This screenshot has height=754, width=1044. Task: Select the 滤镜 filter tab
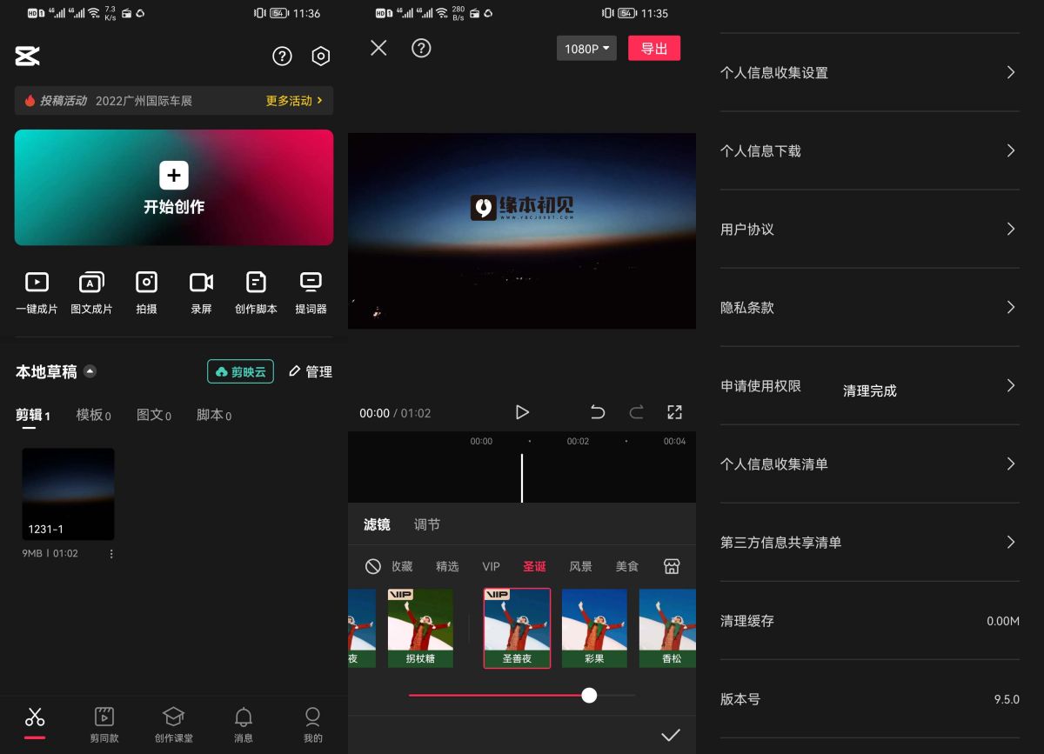click(x=377, y=524)
